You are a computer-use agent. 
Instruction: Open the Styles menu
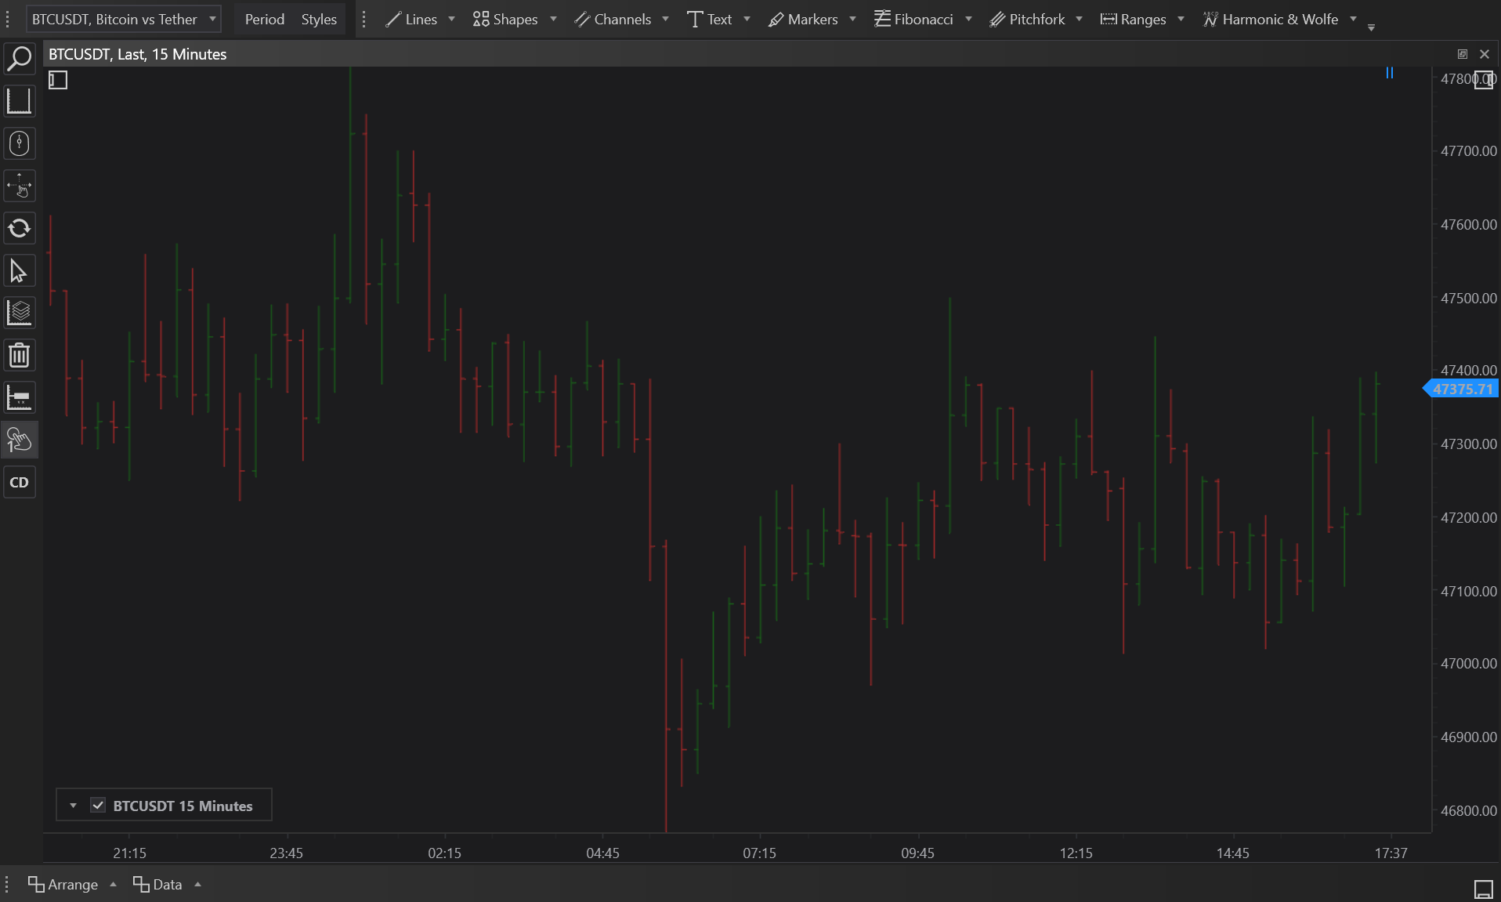[x=319, y=19]
